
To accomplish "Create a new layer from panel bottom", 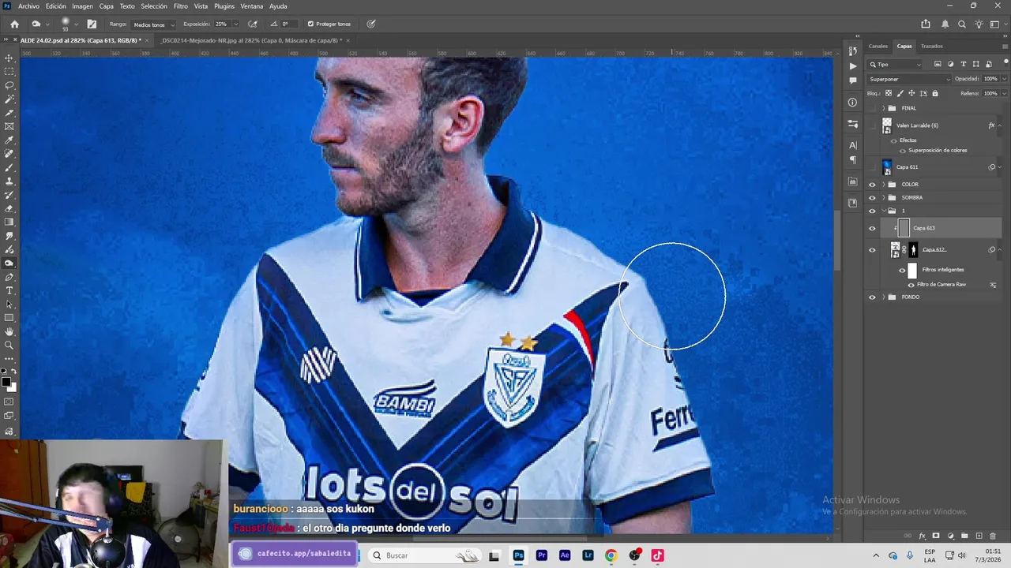I will (979, 536).
